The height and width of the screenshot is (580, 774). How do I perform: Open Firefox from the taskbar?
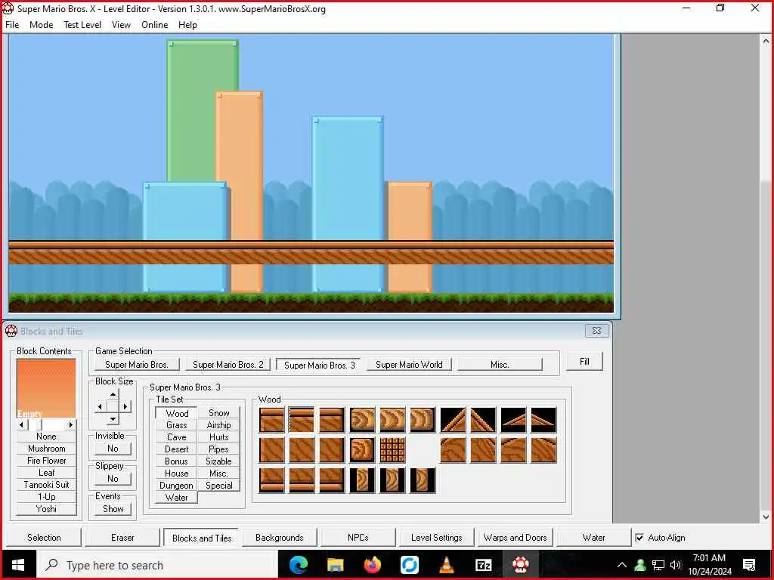pos(372,565)
